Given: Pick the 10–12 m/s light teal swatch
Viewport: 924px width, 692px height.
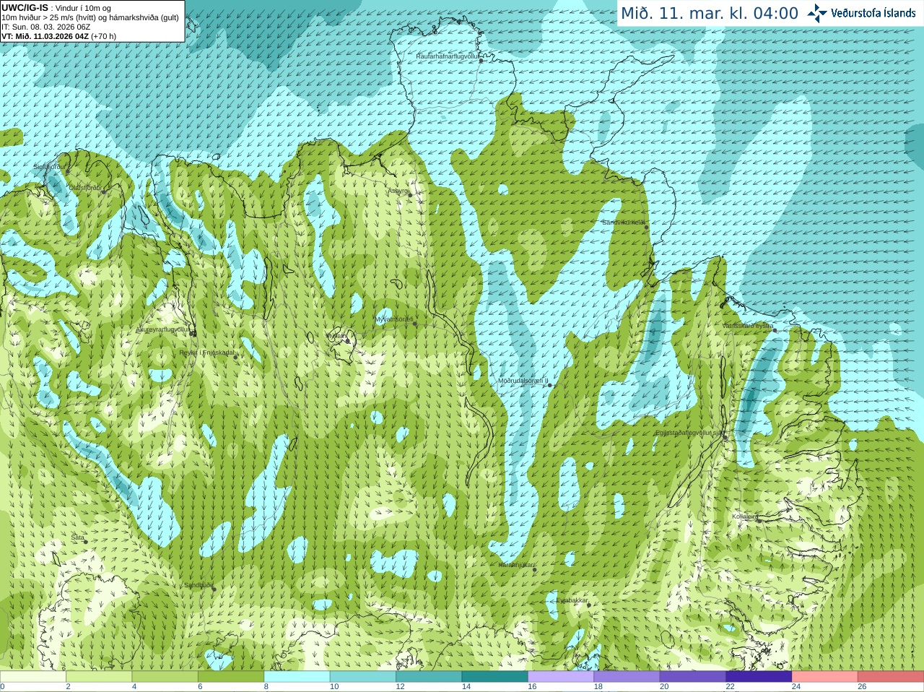Looking at the screenshot, I should pos(363,676).
